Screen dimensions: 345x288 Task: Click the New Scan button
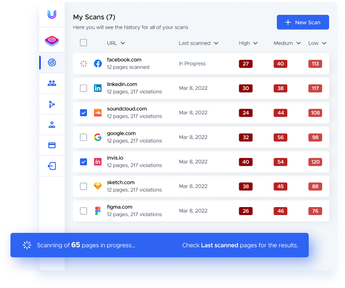click(303, 22)
